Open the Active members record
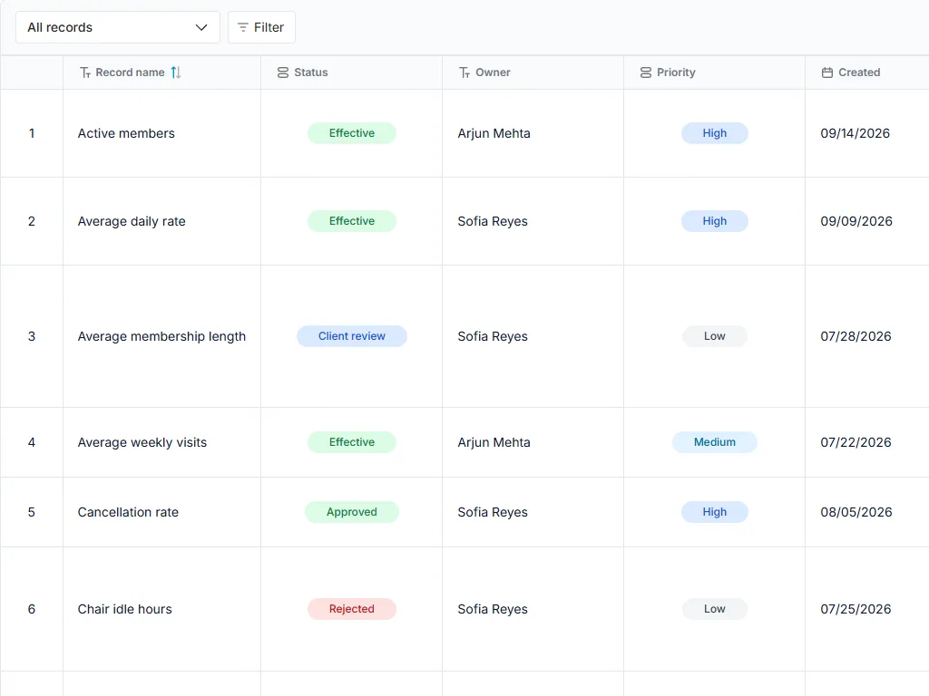929x696 pixels. pyautogui.click(x=126, y=133)
